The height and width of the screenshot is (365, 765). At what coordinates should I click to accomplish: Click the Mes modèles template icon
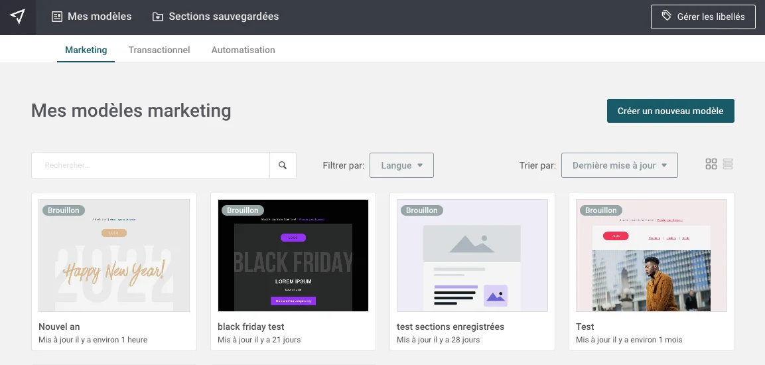57,17
